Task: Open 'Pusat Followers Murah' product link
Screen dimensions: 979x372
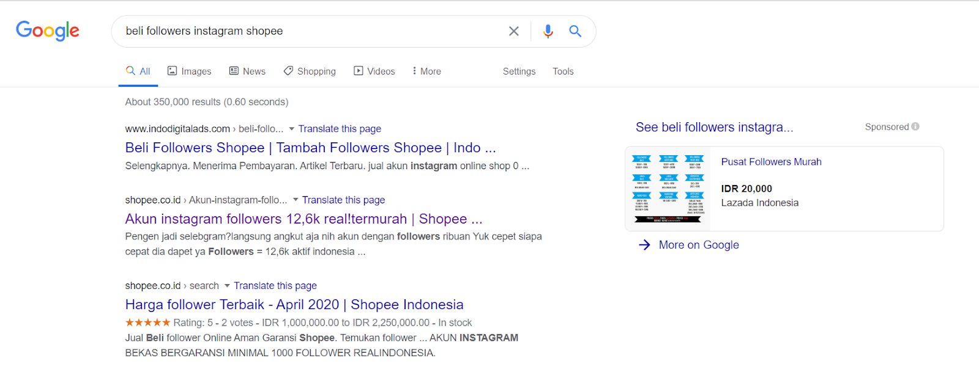Action: [x=771, y=162]
